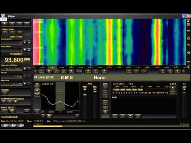The height and width of the screenshot is (143, 191).
Task: Open the Span dropdown arrow
Action: [x=25, y=68]
